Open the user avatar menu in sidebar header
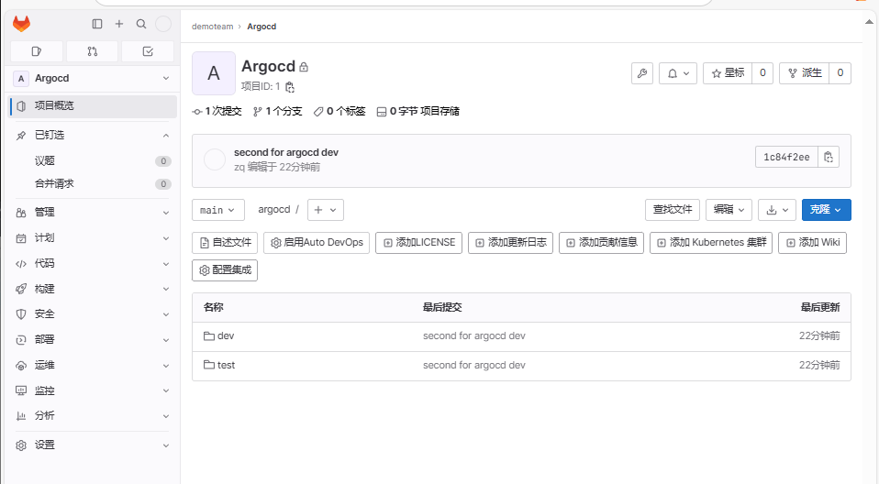 pyautogui.click(x=163, y=24)
